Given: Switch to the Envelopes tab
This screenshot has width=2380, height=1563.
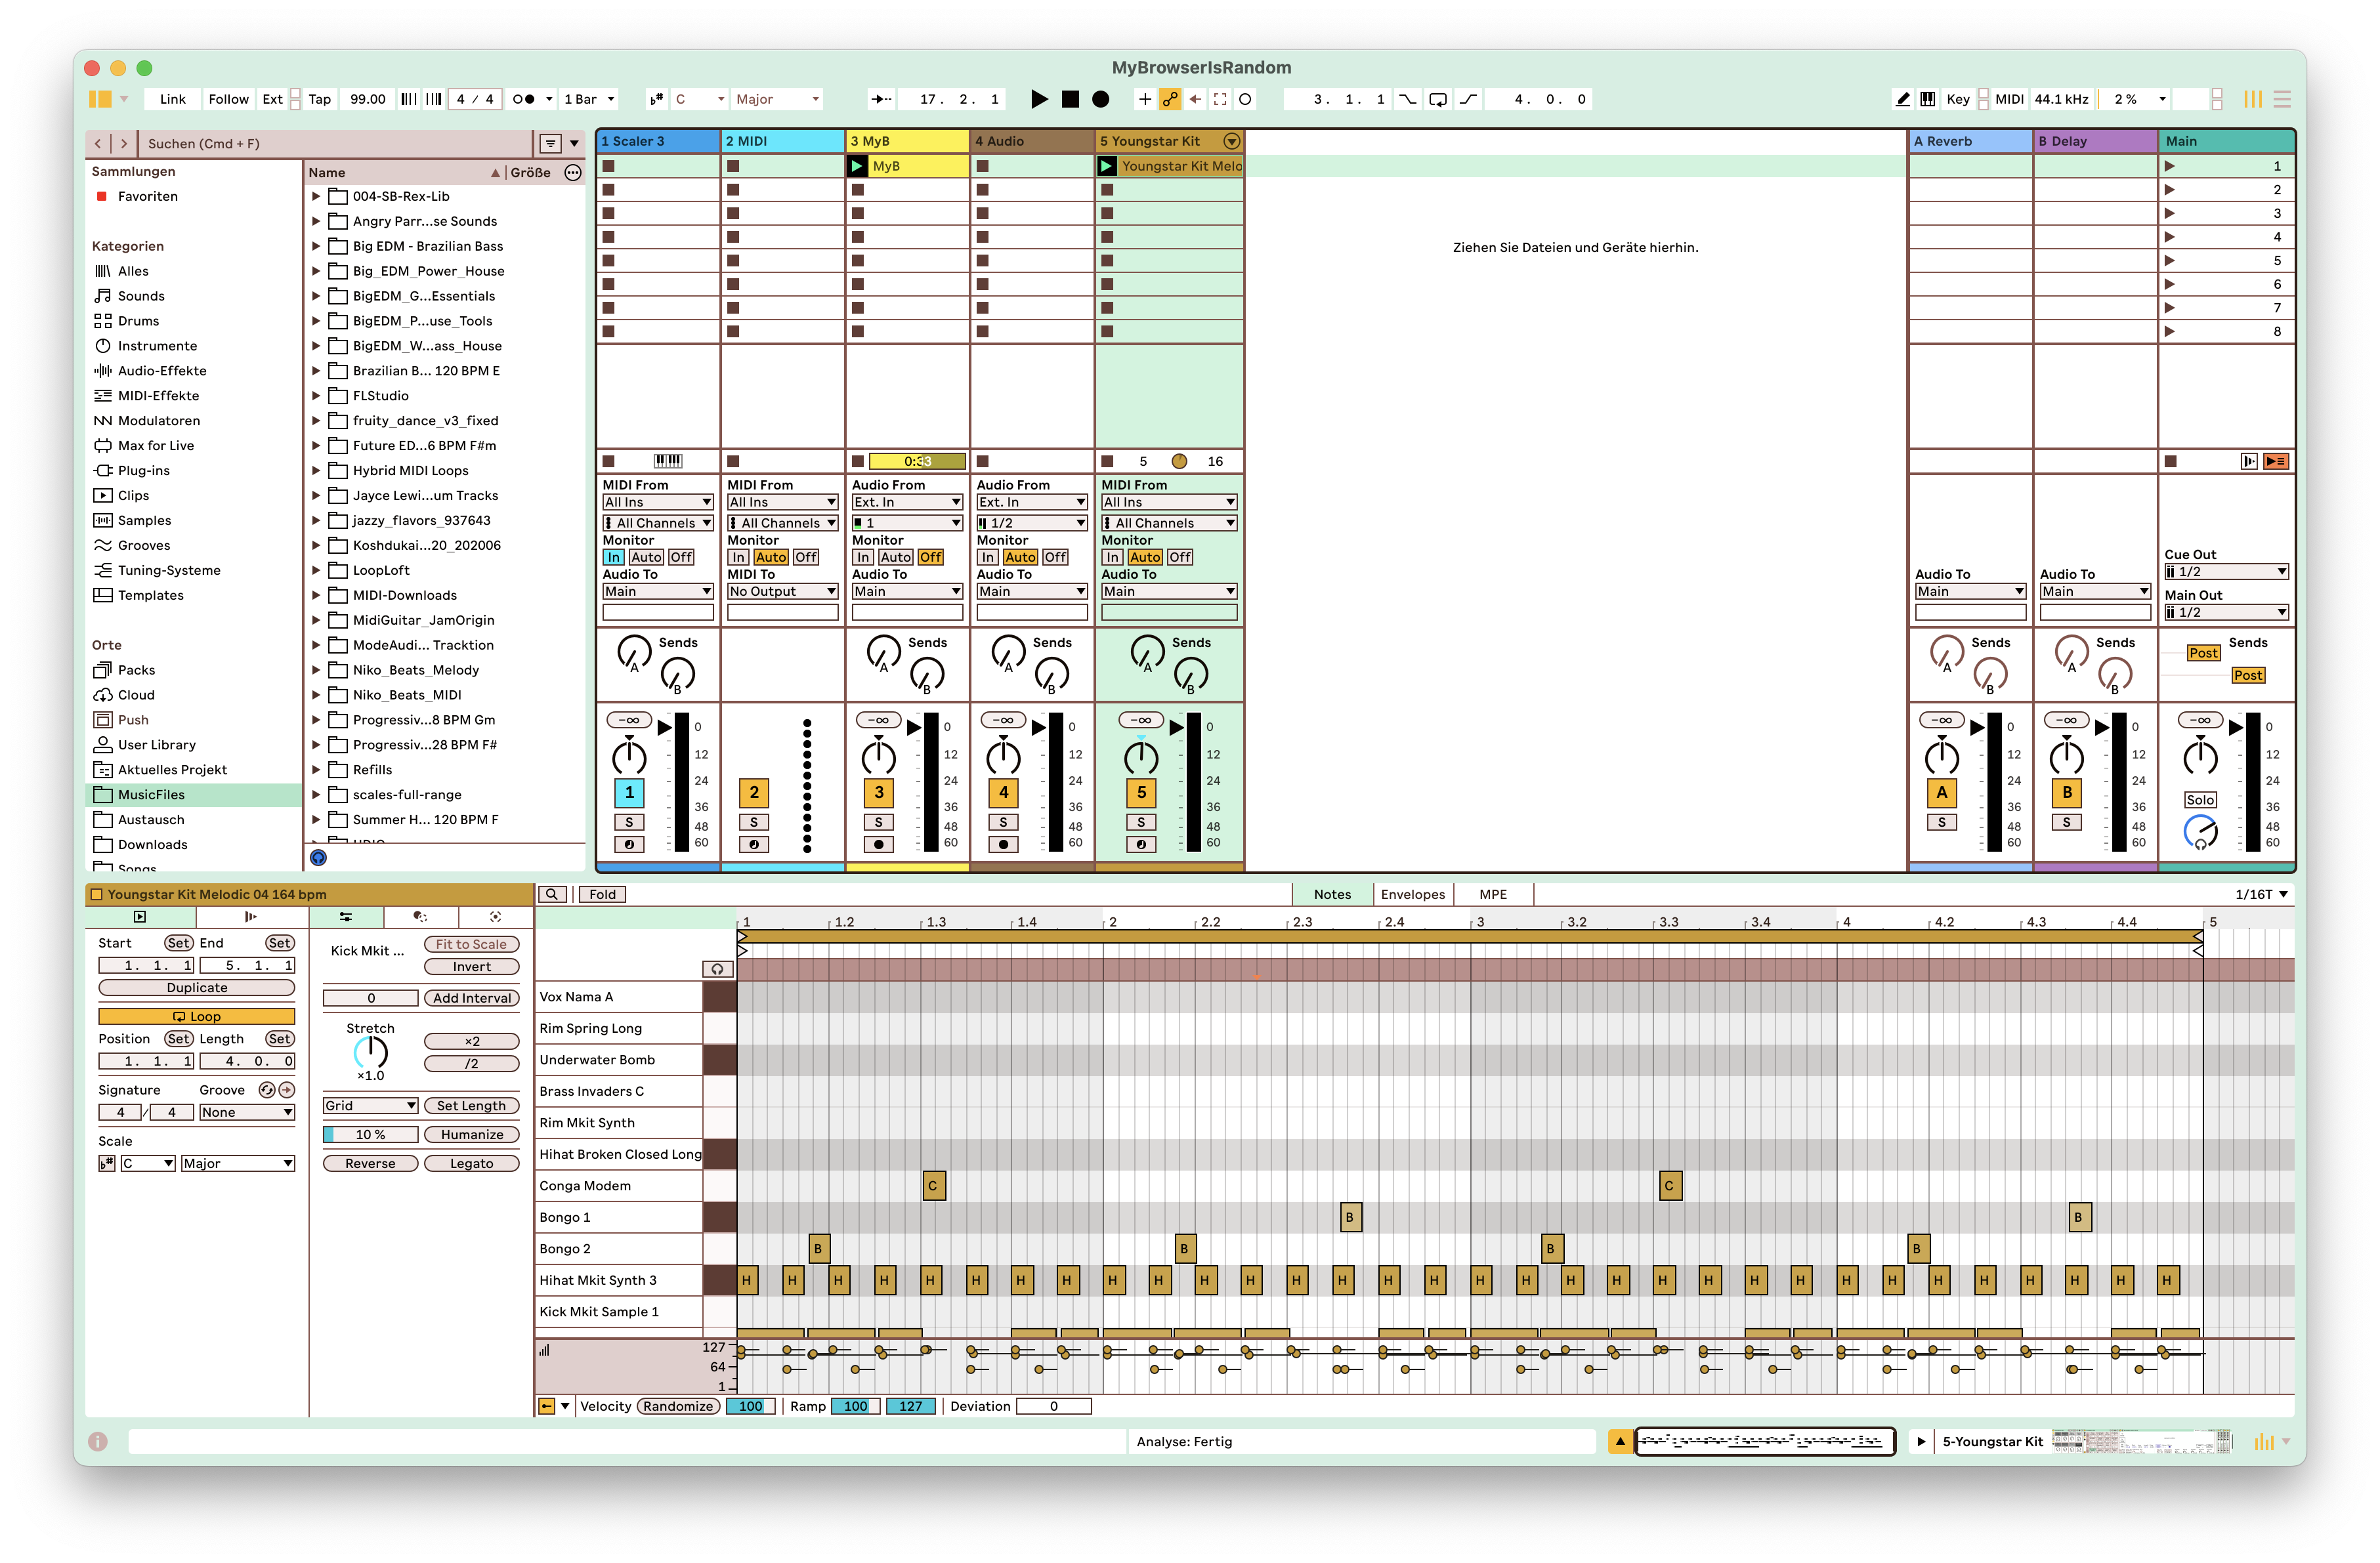Looking at the screenshot, I should (1412, 894).
